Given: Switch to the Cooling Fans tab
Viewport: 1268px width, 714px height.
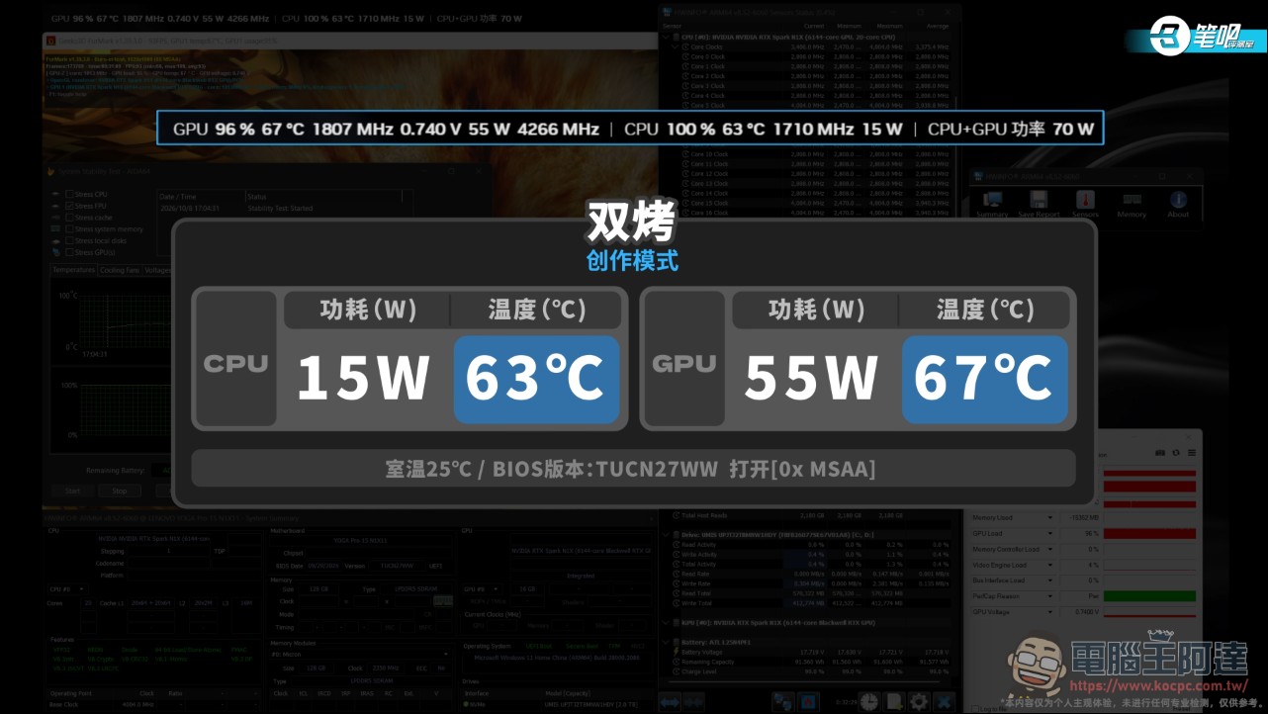Looking at the screenshot, I should pyautogui.click(x=120, y=270).
